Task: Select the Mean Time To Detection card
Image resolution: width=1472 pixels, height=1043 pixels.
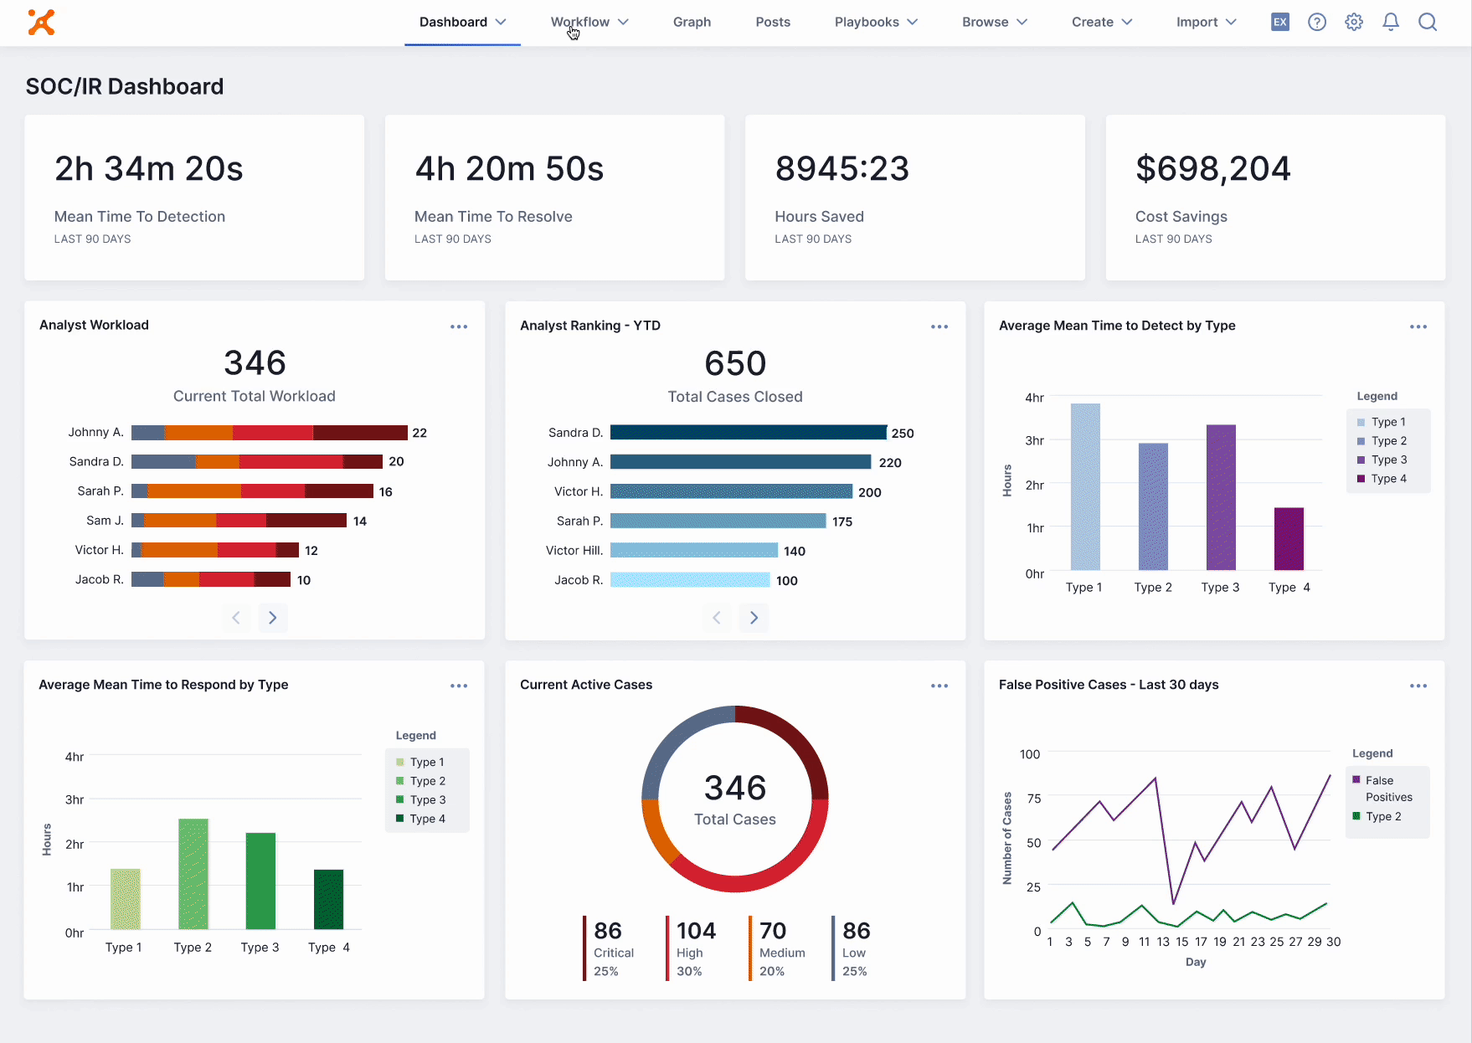Action: (x=194, y=198)
